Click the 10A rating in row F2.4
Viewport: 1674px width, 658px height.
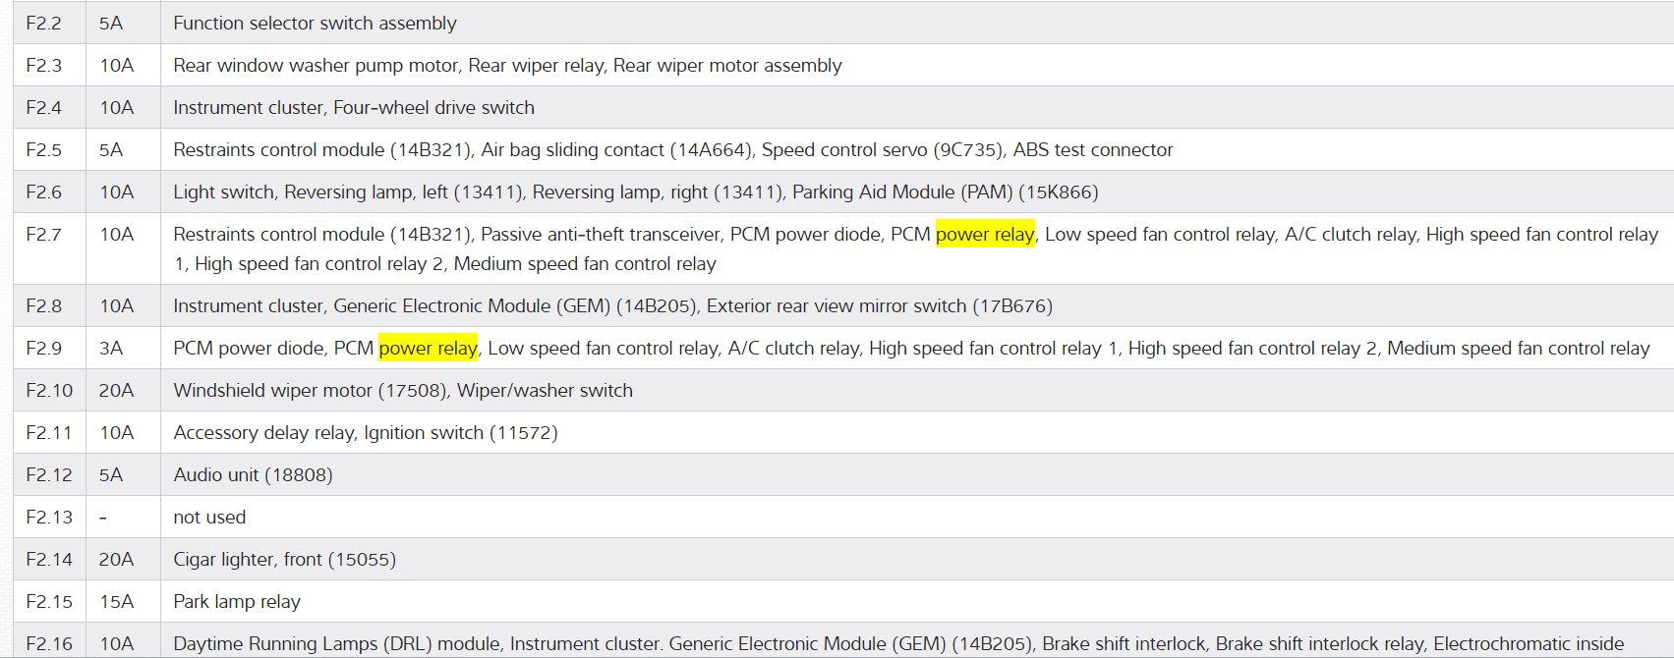click(116, 108)
